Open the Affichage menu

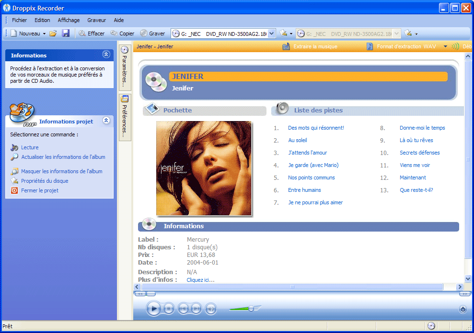69,20
